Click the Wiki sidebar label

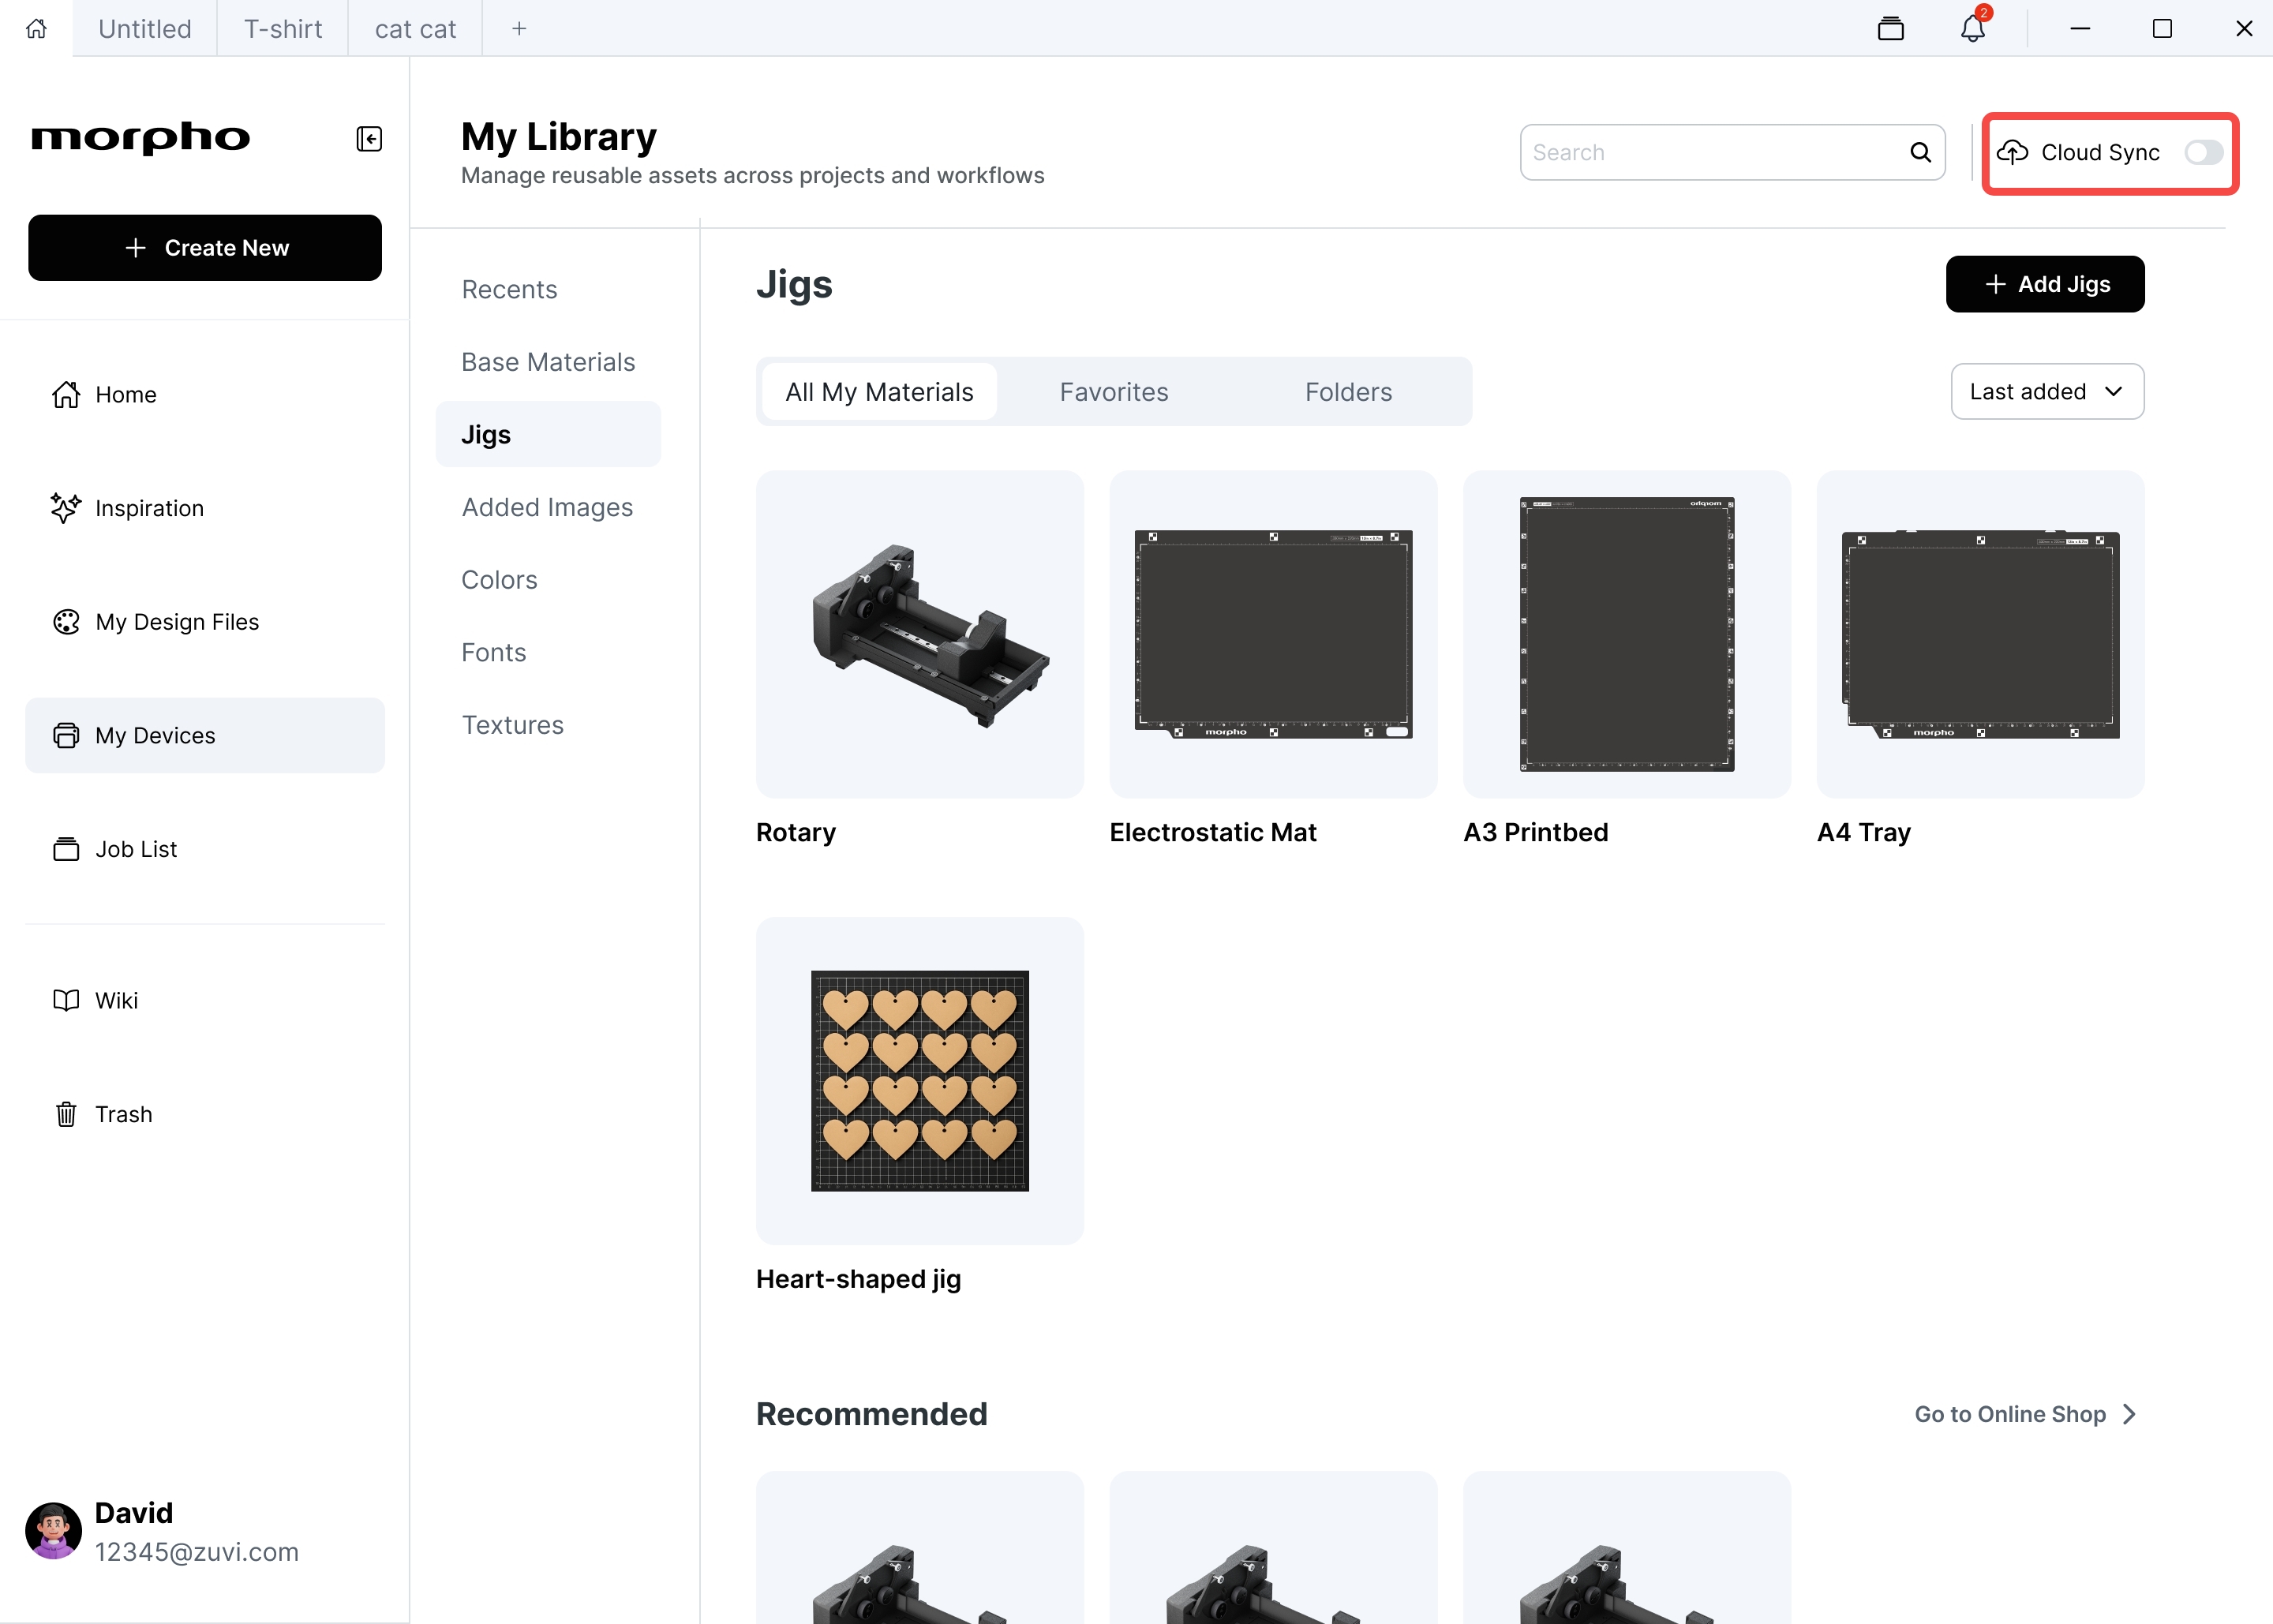(x=116, y=1000)
